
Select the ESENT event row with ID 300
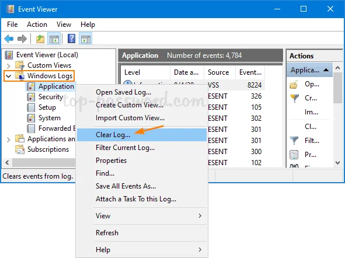click(236, 152)
